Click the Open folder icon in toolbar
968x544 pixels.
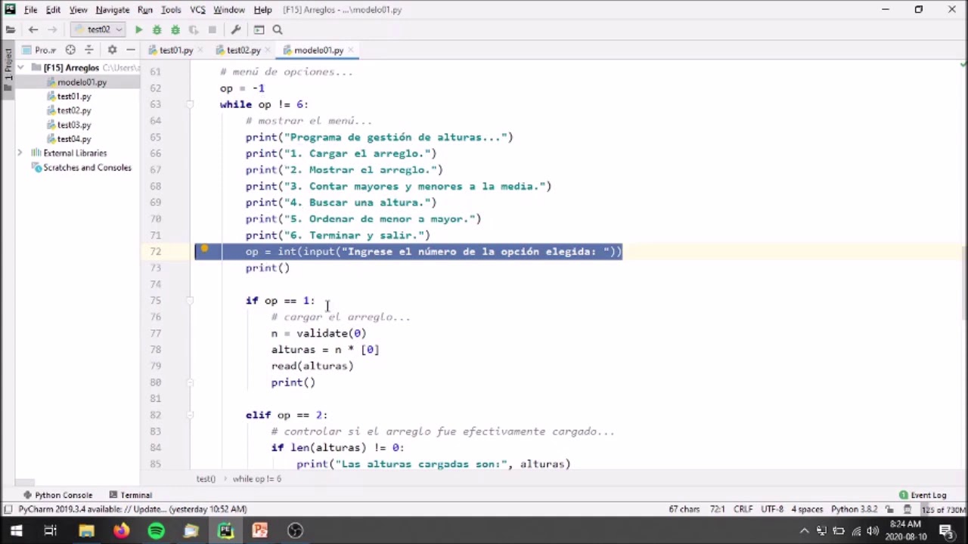coord(10,29)
